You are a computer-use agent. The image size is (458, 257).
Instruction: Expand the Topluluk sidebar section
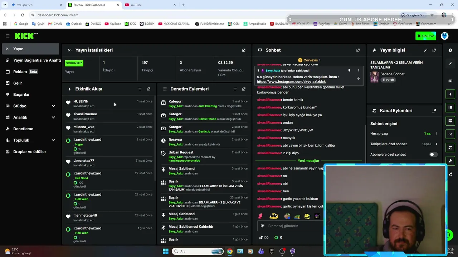click(x=53, y=140)
